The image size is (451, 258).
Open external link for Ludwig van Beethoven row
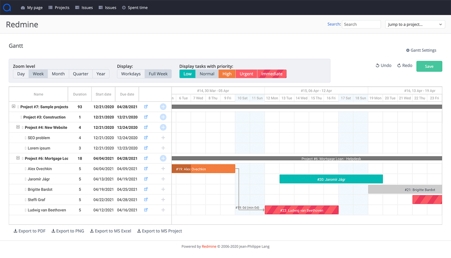(146, 210)
